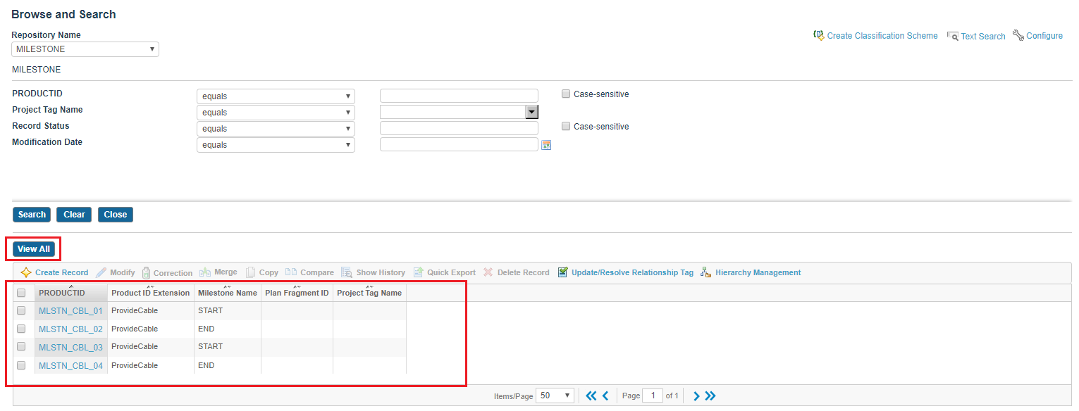1079x411 pixels.
Task: Go to the next results page
Action: (696, 396)
